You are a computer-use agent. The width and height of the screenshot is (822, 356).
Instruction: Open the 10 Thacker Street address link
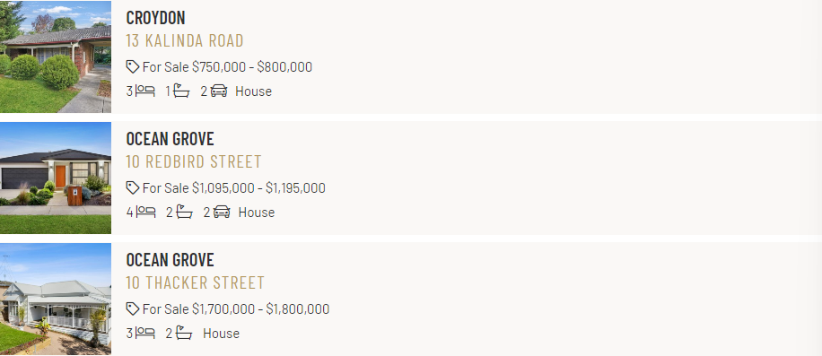coord(195,282)
